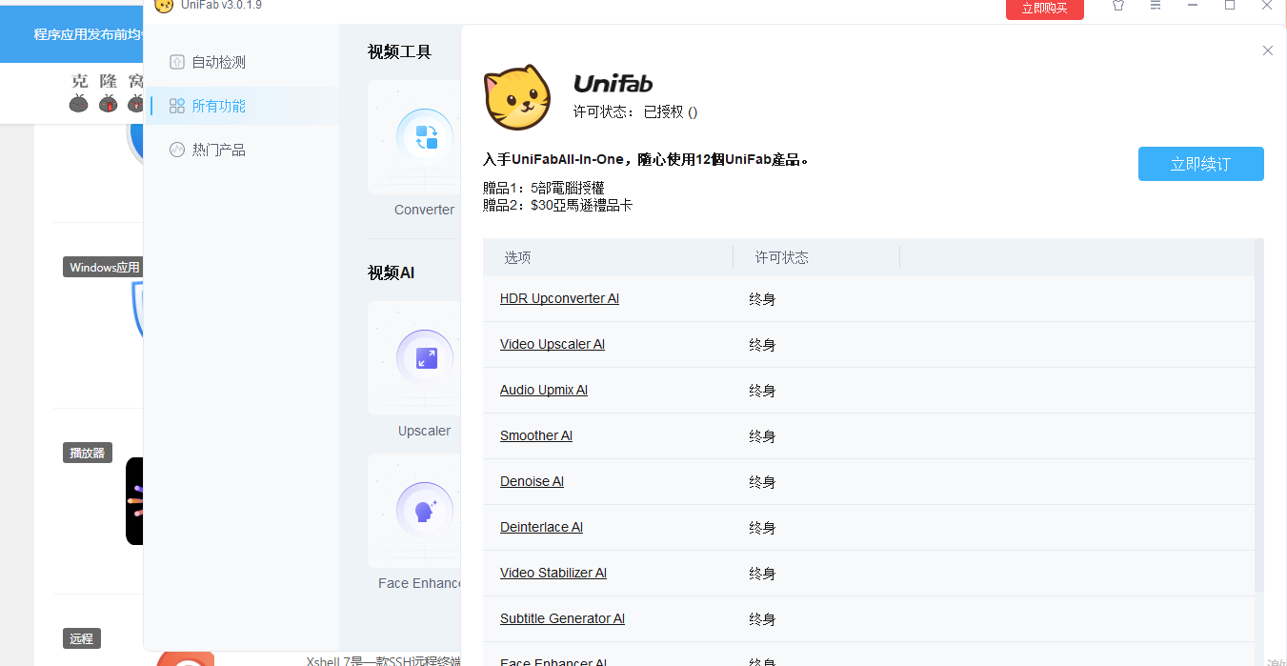Click the 自动检测 sidebar icon
Viewport: 1287px width, 666px height.
click(176, 62)
